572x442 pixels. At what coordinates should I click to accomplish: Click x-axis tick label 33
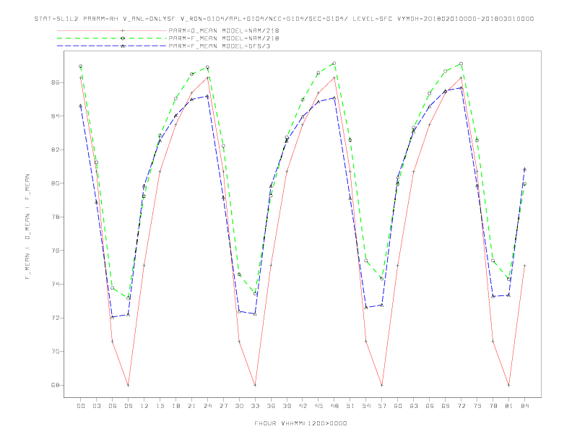pyautogui.click(x=255, y=406)
